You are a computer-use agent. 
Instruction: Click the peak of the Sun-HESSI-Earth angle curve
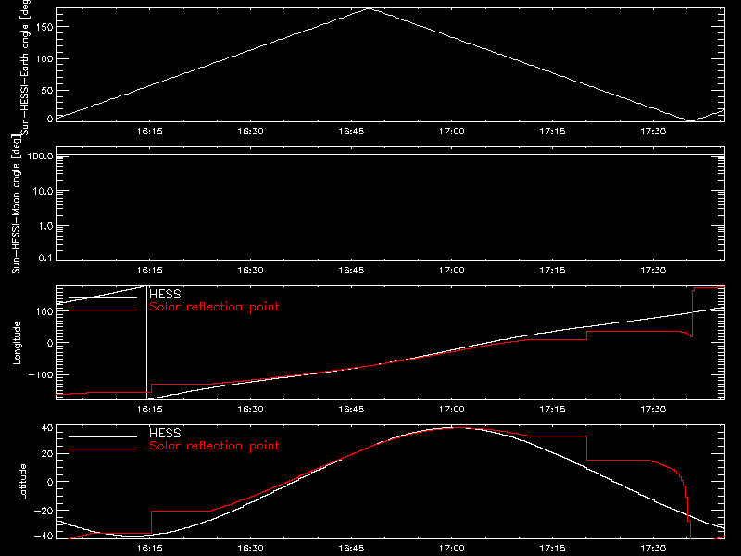point(369,9)
